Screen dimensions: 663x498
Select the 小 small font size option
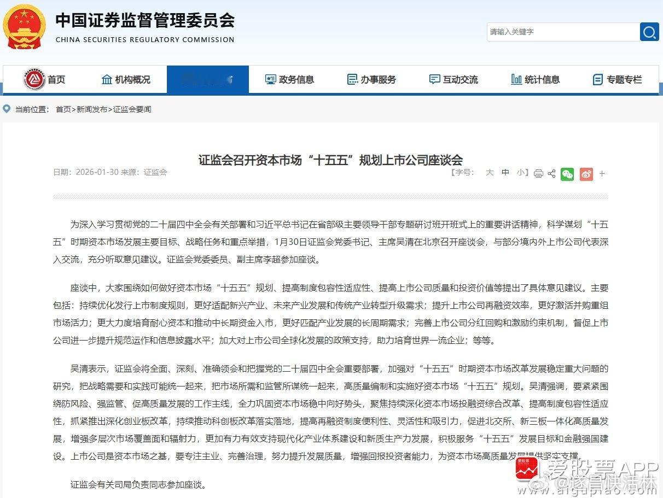pyautogui.click(x=520, y=173)
